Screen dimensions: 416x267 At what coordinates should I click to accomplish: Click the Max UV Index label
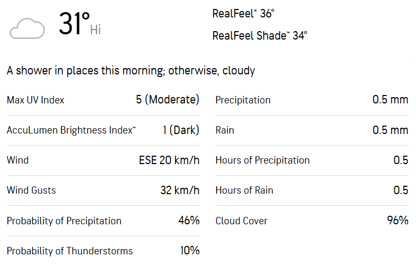click(35, 100)
